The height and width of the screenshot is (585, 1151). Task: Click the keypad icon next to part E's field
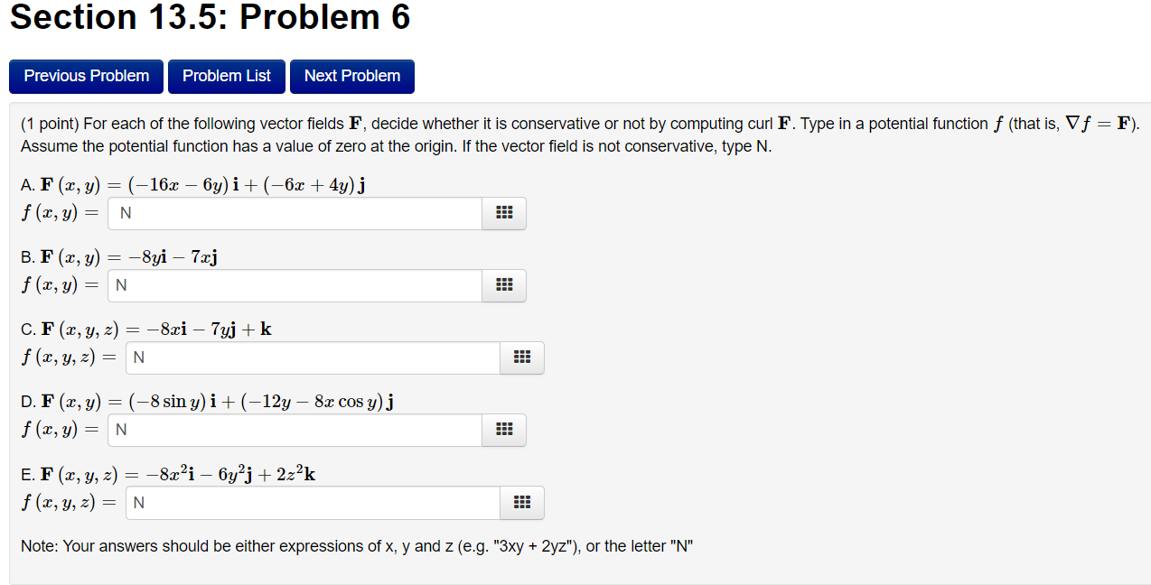click(x=521, y=503)
